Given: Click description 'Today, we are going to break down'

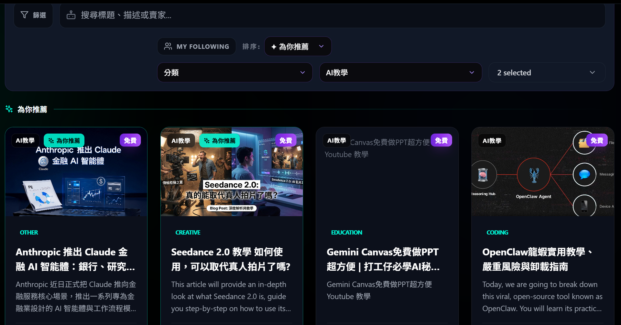Looking at the screenshot, I should [x=542, y=297].
